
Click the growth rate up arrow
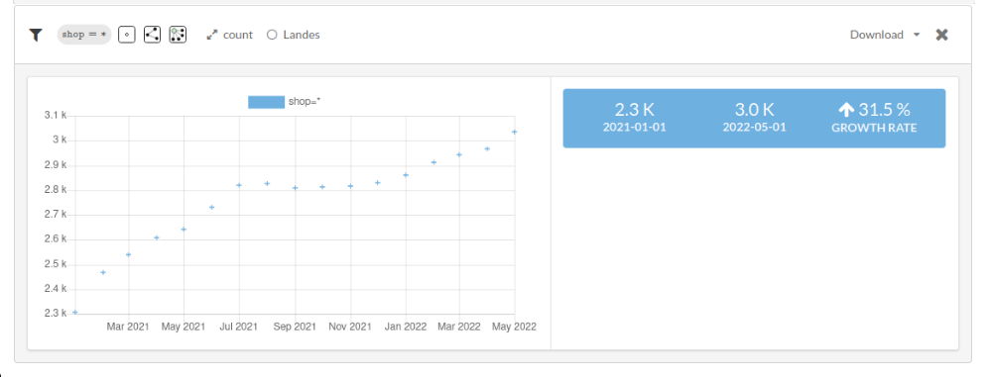click(x=846, y=110)
